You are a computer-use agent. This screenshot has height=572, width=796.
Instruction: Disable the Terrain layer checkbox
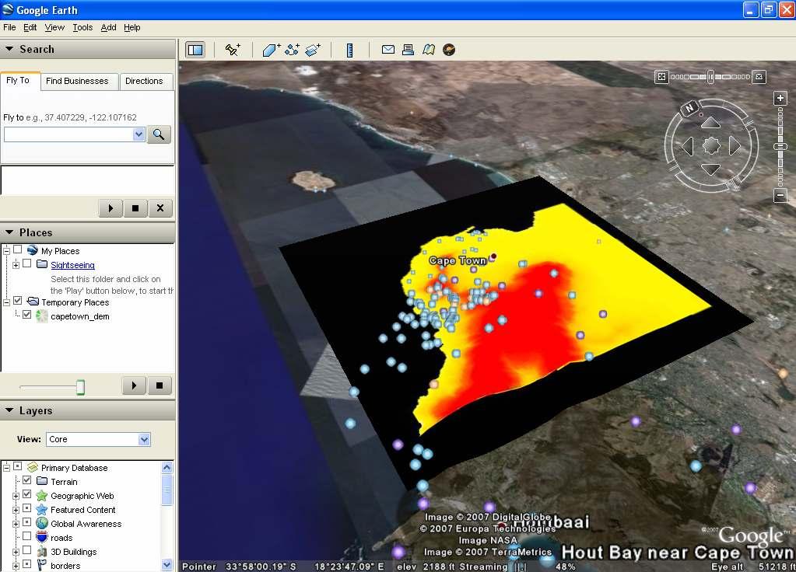[x=27, y=480]
